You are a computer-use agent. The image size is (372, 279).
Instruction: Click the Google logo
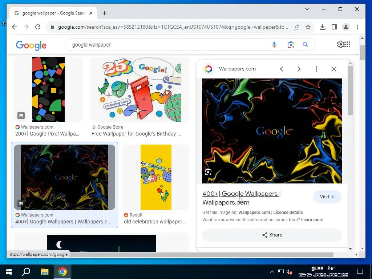pos(31,45)
